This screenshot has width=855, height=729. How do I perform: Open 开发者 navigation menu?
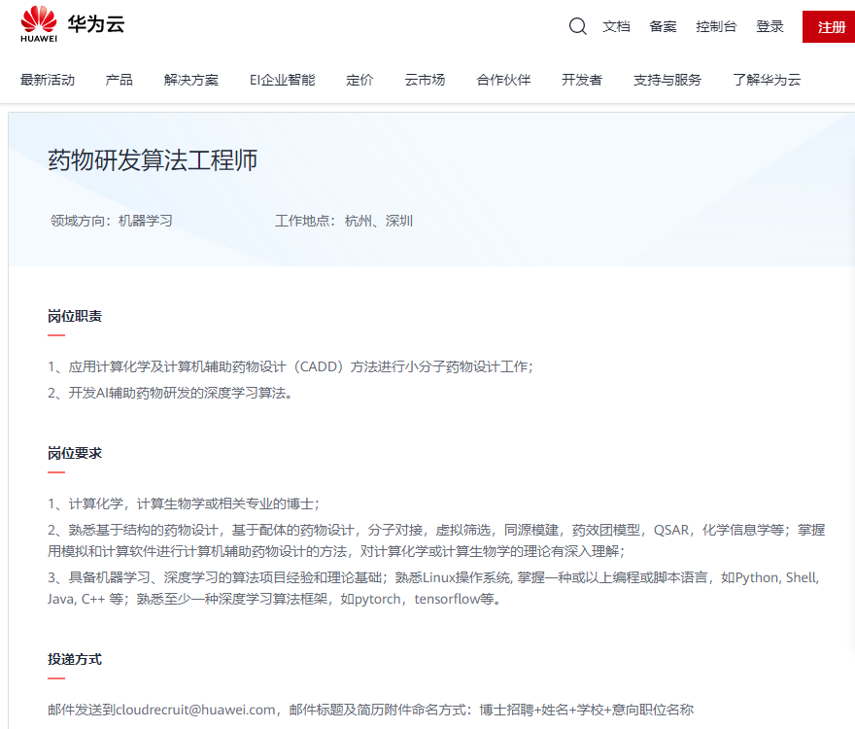[x=582, y=80]
